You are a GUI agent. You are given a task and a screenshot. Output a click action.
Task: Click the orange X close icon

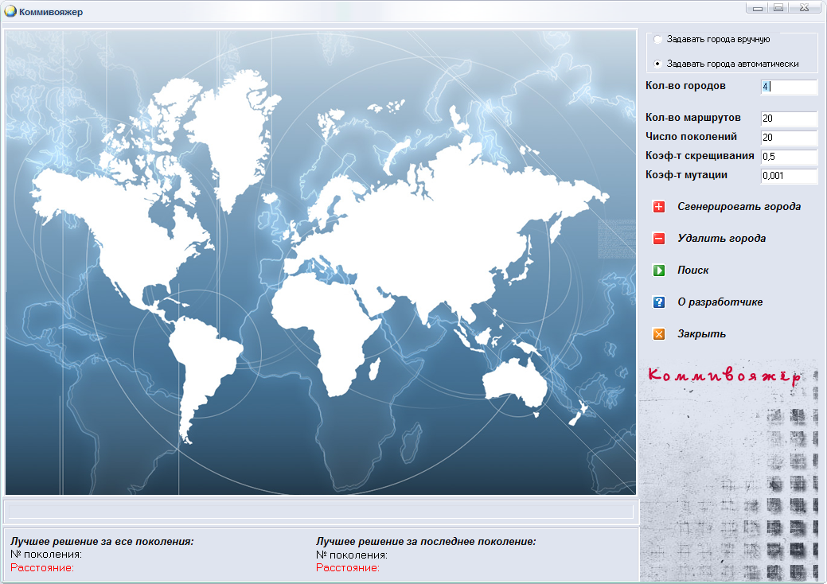click(x=659, y=334)
